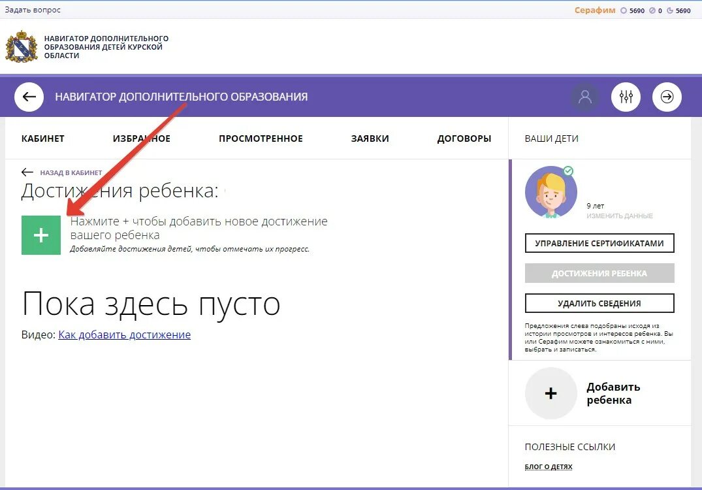Switch to the ЗАЯВКИ tab

point(369,138)
